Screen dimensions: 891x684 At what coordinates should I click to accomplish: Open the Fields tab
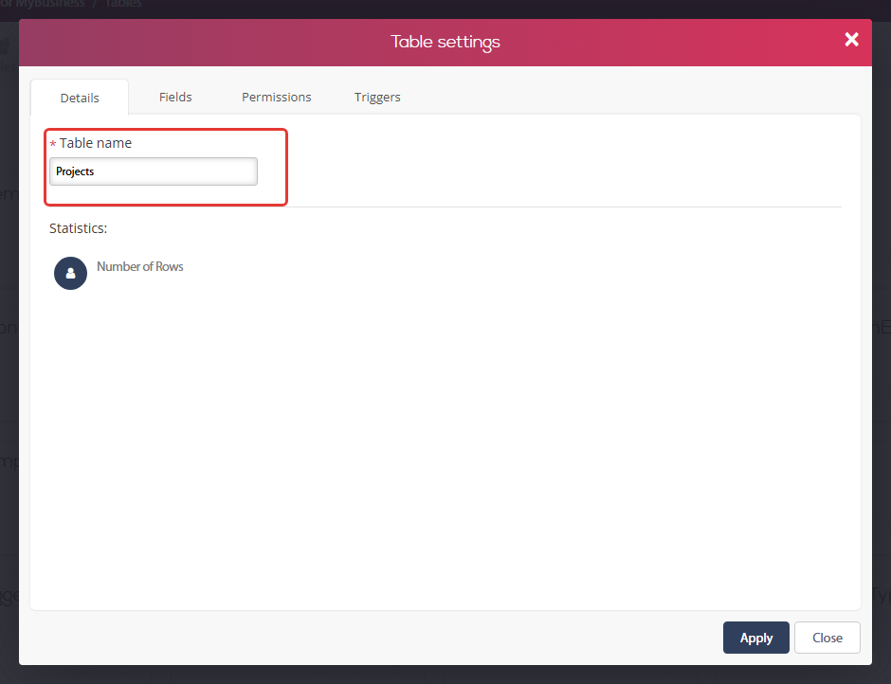pos(175,98)
